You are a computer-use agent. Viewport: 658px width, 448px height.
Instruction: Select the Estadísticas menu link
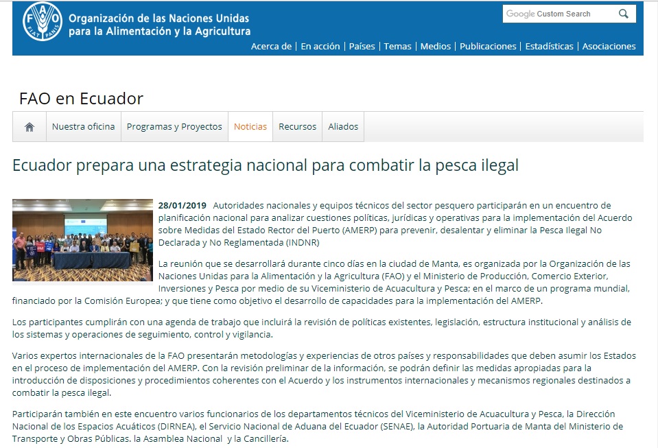tap(549, 47)
